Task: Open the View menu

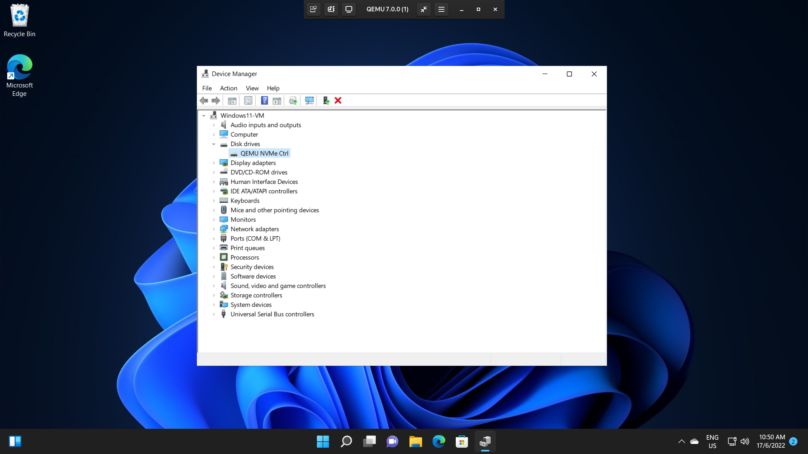Action: pos(252,88)
